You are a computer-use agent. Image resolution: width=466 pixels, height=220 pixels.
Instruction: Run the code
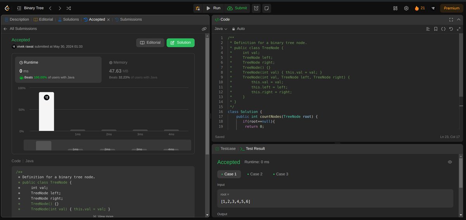coord(213,8)
